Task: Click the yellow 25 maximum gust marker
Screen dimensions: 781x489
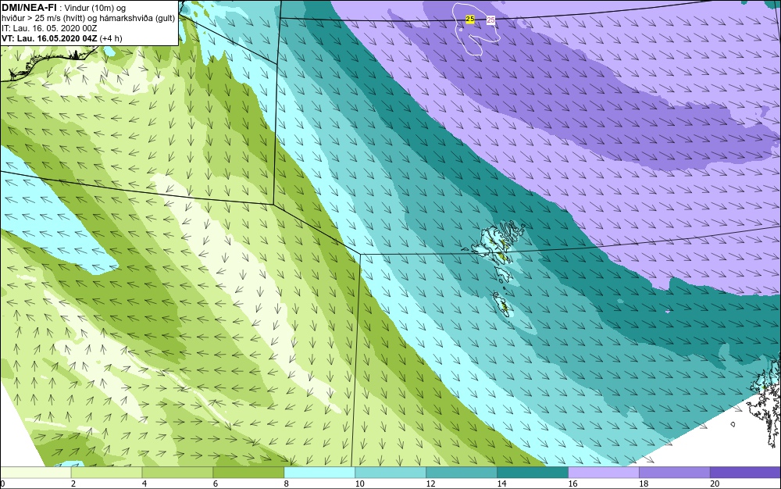Action: [x=469, y=19]
